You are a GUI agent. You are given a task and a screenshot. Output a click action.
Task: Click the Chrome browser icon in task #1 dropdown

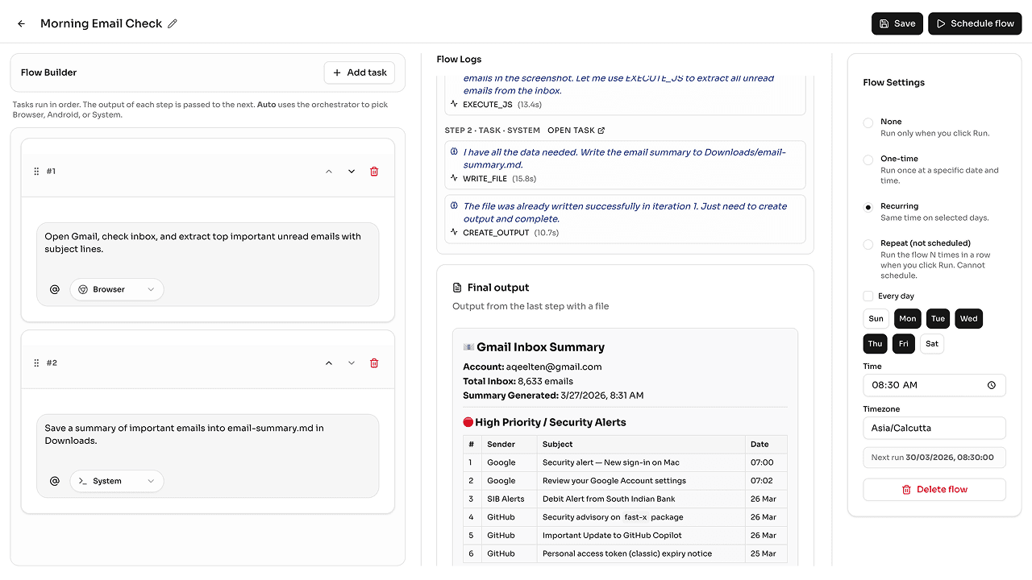[83, 289]
